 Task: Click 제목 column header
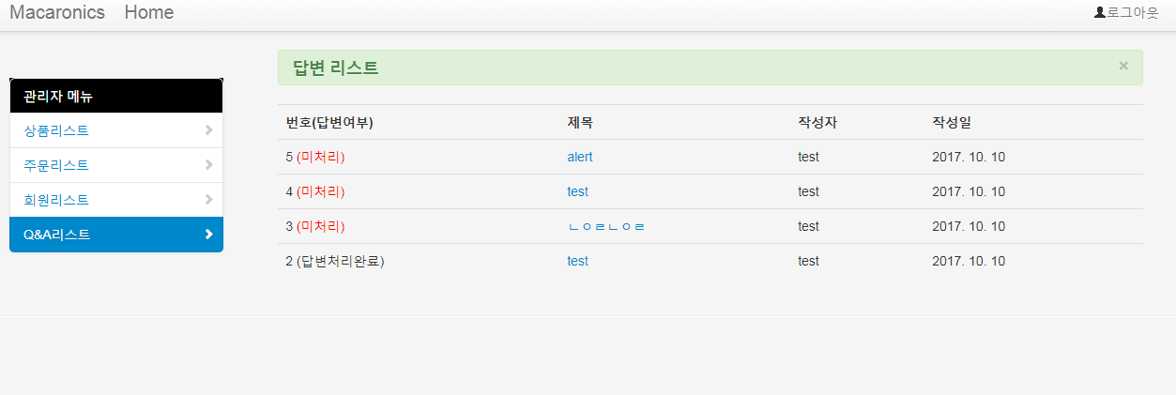coord(580,122)
